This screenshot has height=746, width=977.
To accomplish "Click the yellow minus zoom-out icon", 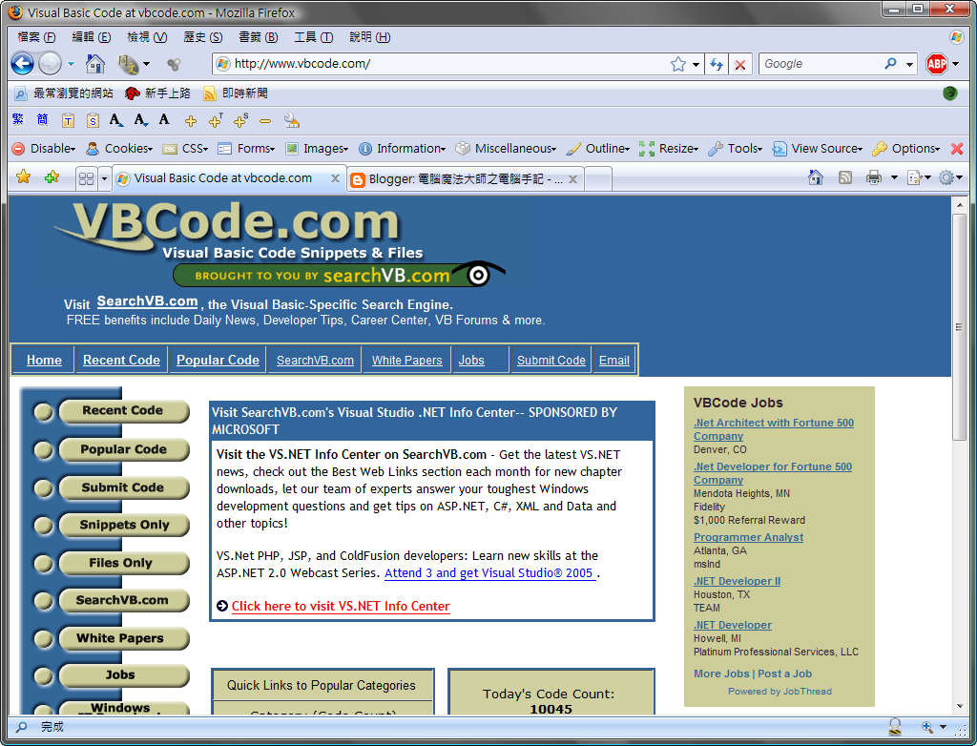I will tap(265, 121).
